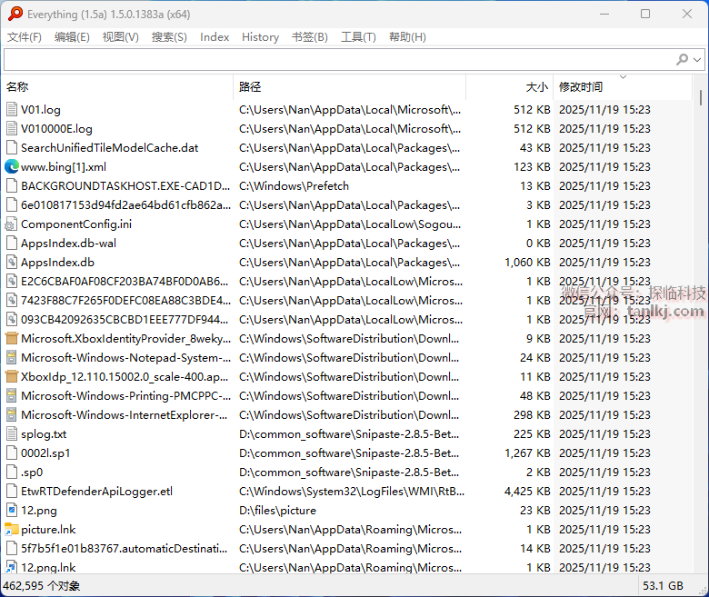This screenshot has height=597, width=709.
Task: Click the 093CB42092635CBCBD1EEE777DF944 file icon
Action: click(x=12, y=320)
